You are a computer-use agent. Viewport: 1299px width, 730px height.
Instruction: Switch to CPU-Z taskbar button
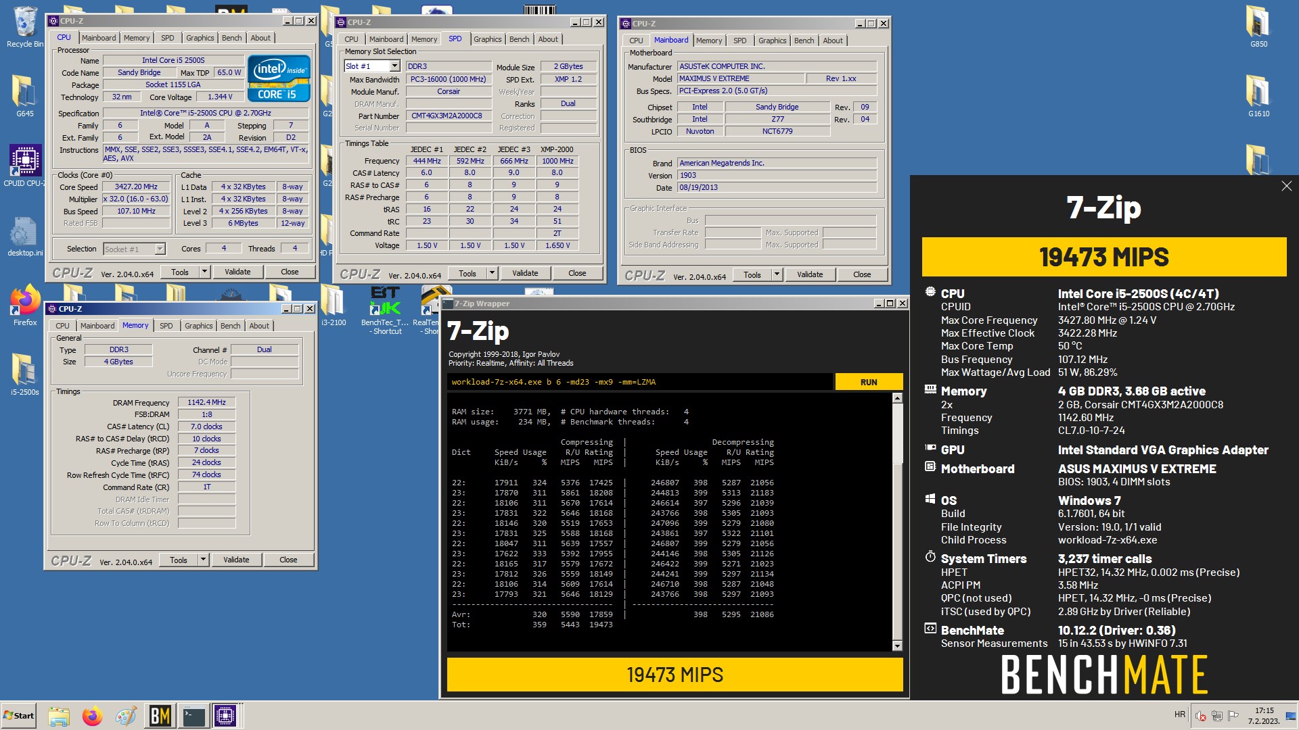(226, 716)
